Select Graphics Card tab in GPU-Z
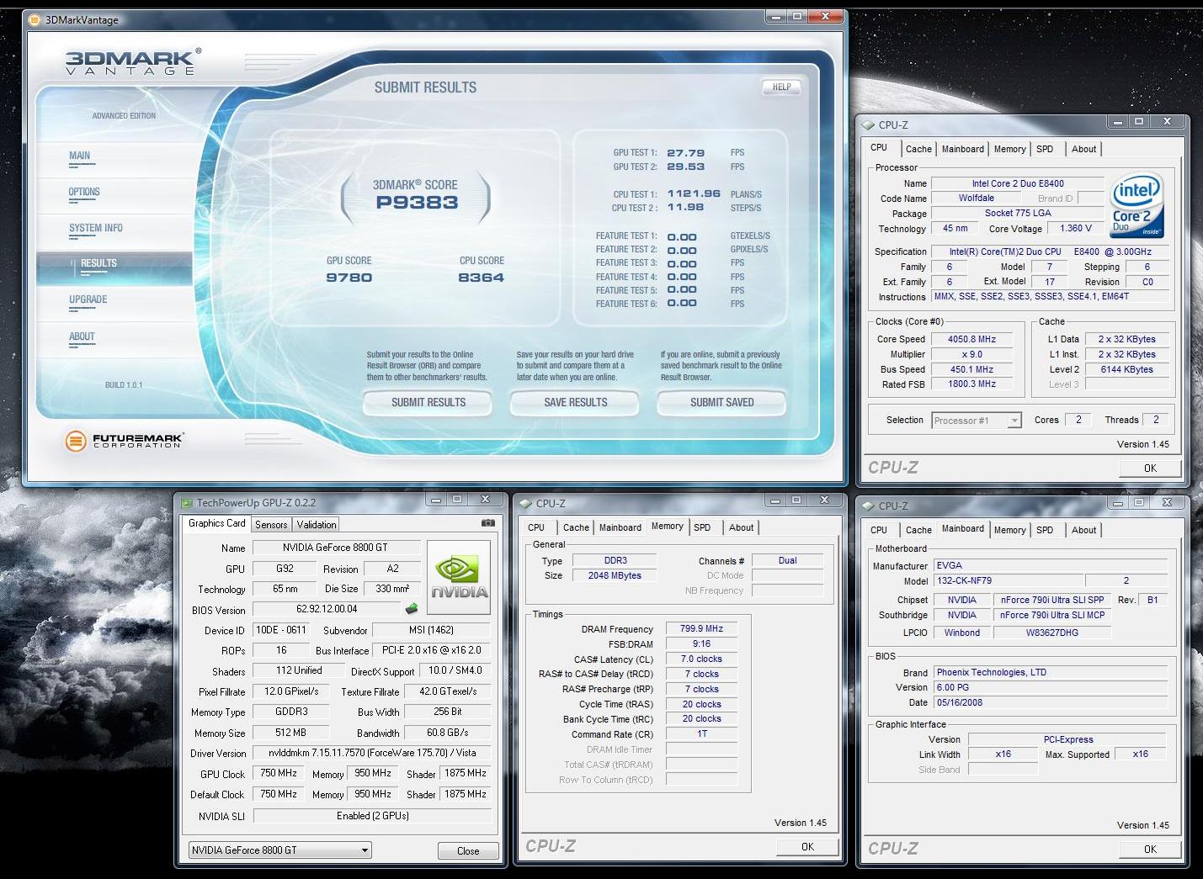Viewport: 1203px width, 879px height. [216, 523]
